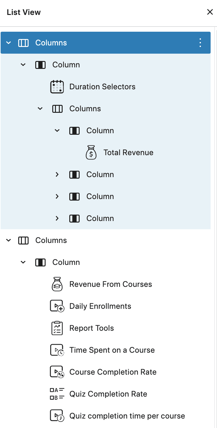Click the Course Completion Rate icon
This screenshot has height=428, width=217.
click(x=57, y=372)
